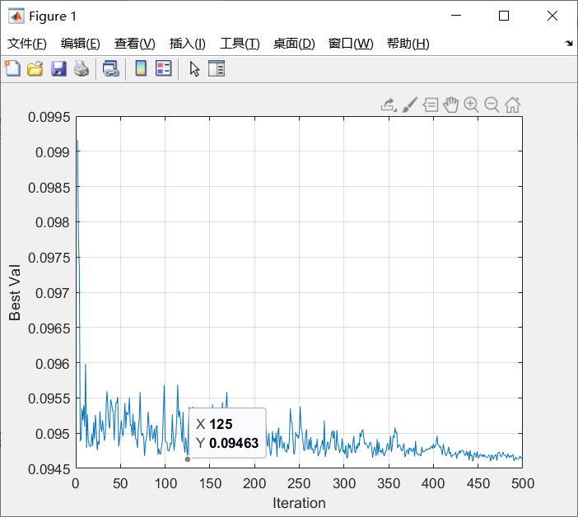Close the Figure 1 window
578x517 pixels.
point(552,16)
